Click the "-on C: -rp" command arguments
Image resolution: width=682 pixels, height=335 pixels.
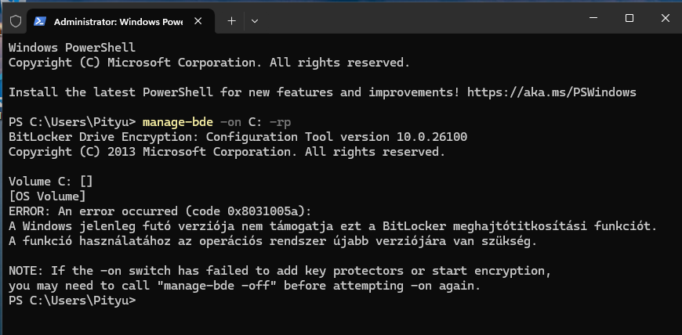pyautogui.click(x=256, y=122)
